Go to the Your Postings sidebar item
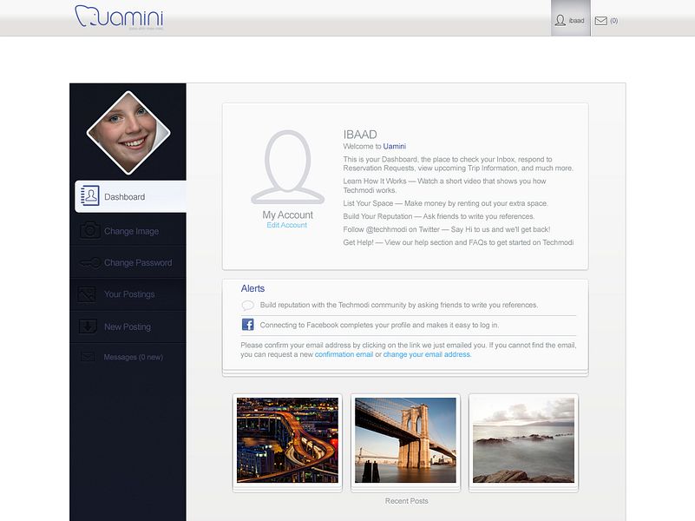This screenshot has width=695, height=521. (x=128, y=294)
